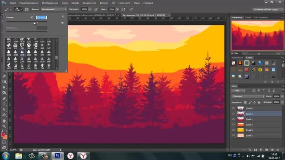This screenshot has width=285, height=160.
Task: Hide layer Слой 3 with eye icon
Action: [x=233, y=124]
